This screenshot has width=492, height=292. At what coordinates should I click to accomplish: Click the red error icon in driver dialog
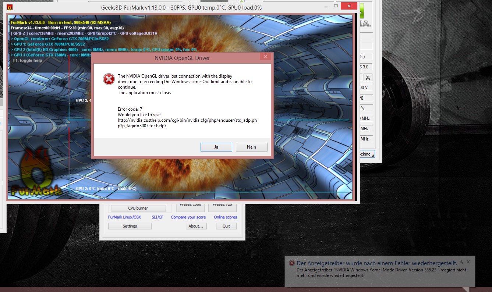pyautogui.click(x=109, y=79)
